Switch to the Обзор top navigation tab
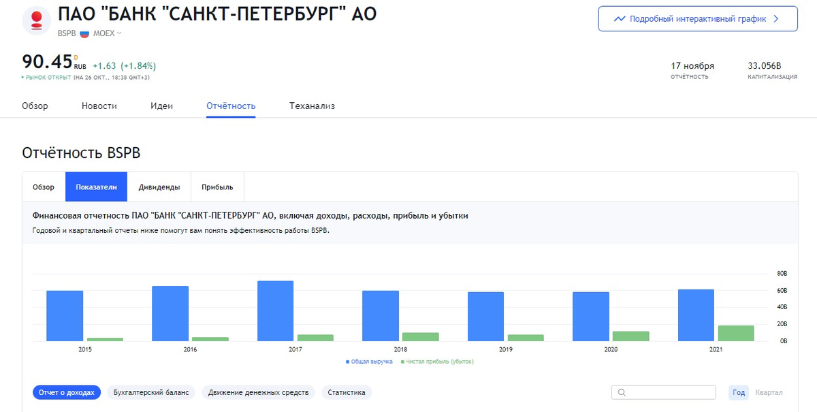 coord(35,106)
